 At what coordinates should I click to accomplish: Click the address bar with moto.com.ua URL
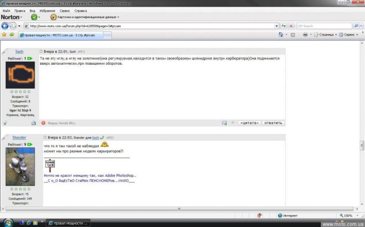click(149, 26)
